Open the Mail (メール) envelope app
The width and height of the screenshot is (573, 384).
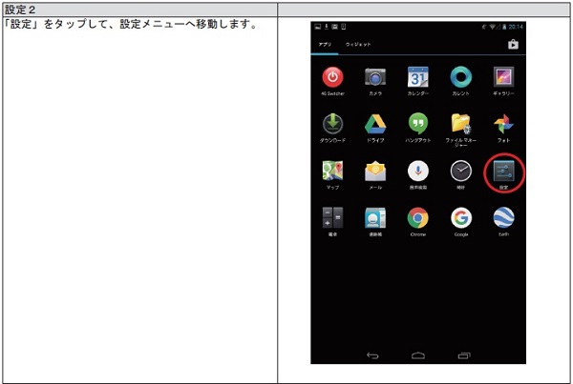click(375, 172)
